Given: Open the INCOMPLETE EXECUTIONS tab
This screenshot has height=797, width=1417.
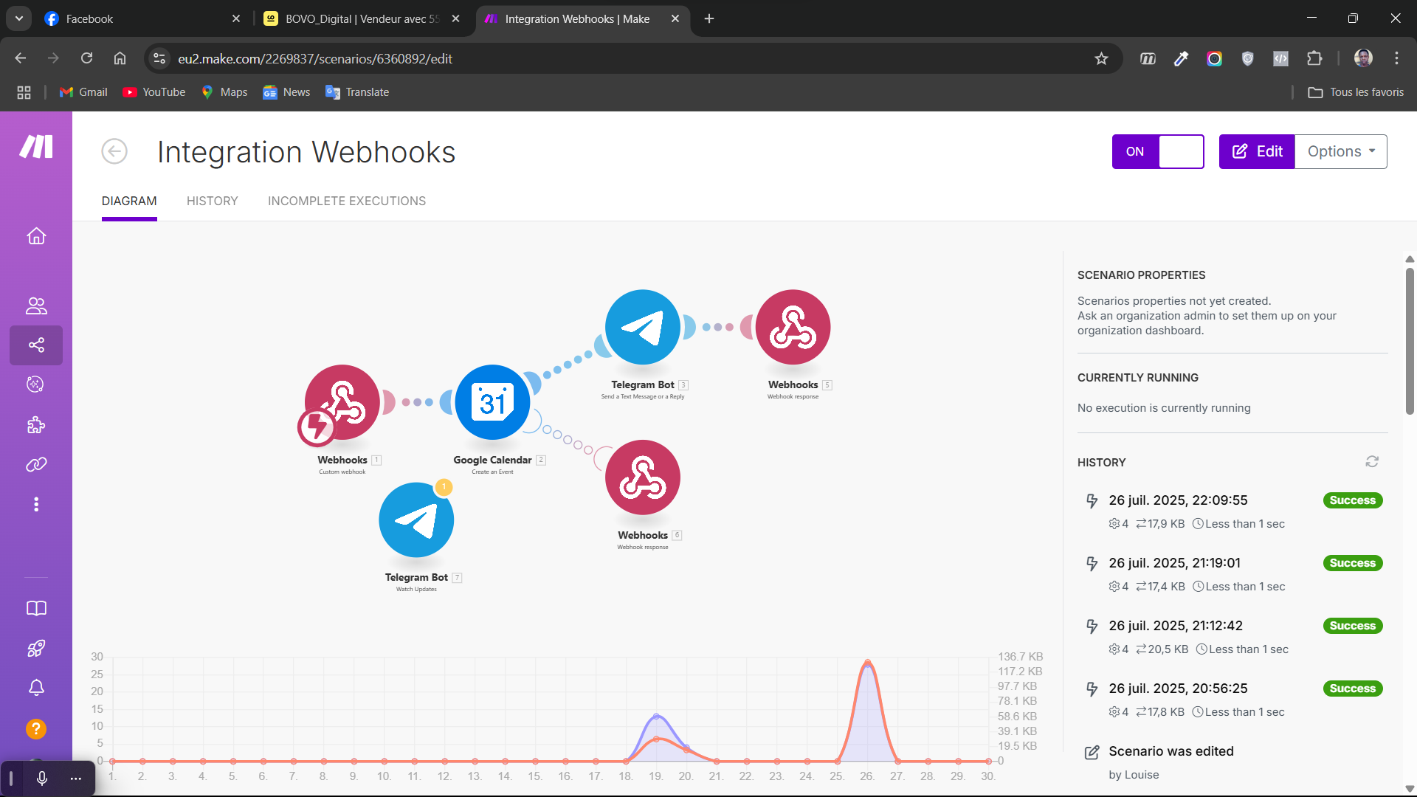Looking at the screenshot, I should point(346,201).
